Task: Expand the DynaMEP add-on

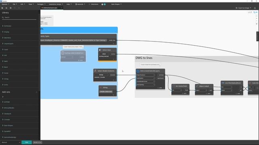Action: [x=6, y=131]
